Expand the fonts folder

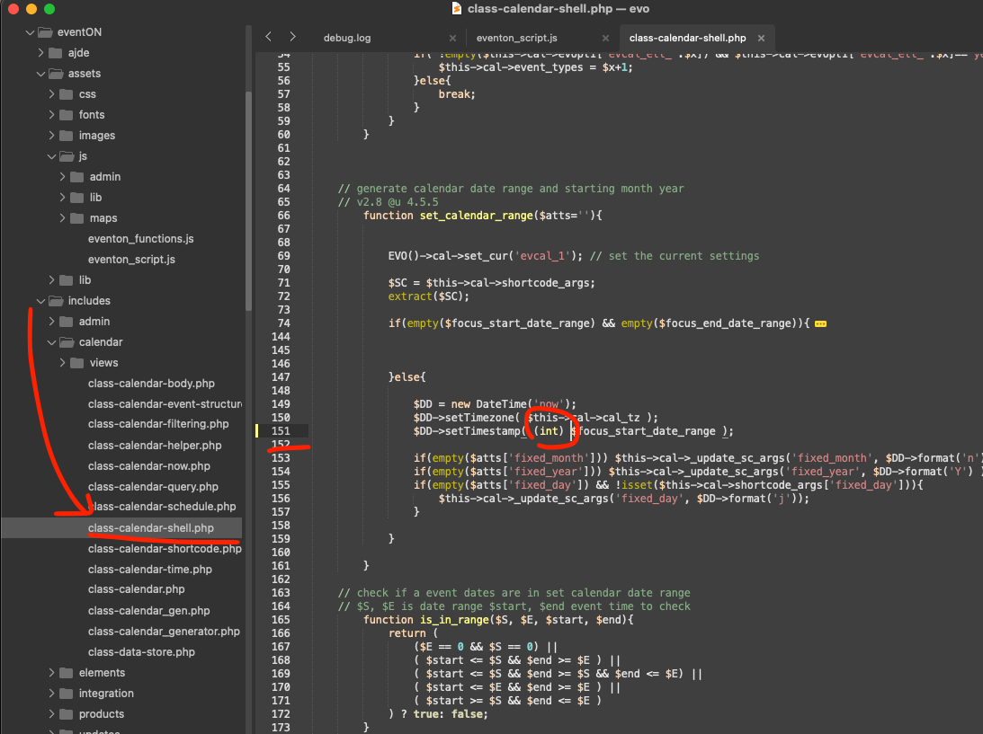click(51, 115)
